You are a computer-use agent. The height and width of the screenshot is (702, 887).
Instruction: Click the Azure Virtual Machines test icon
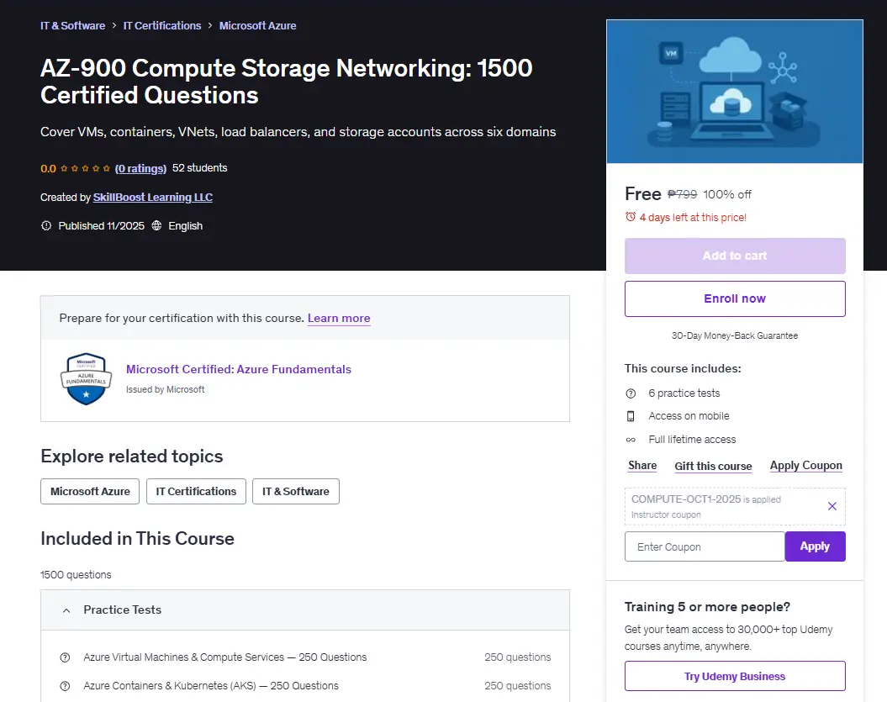coord(65,657)
